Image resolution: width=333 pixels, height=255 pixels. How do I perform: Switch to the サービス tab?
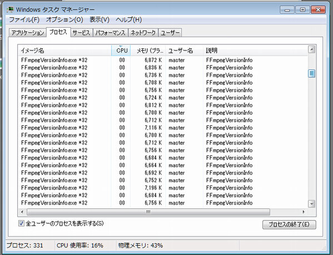pos(82,33)
